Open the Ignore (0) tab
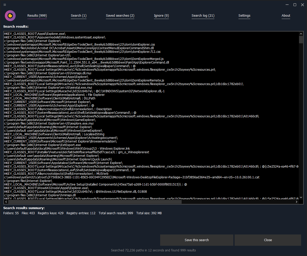Image resolution: width=307 pixels, height=256 pixels. [x=161, y=16]
